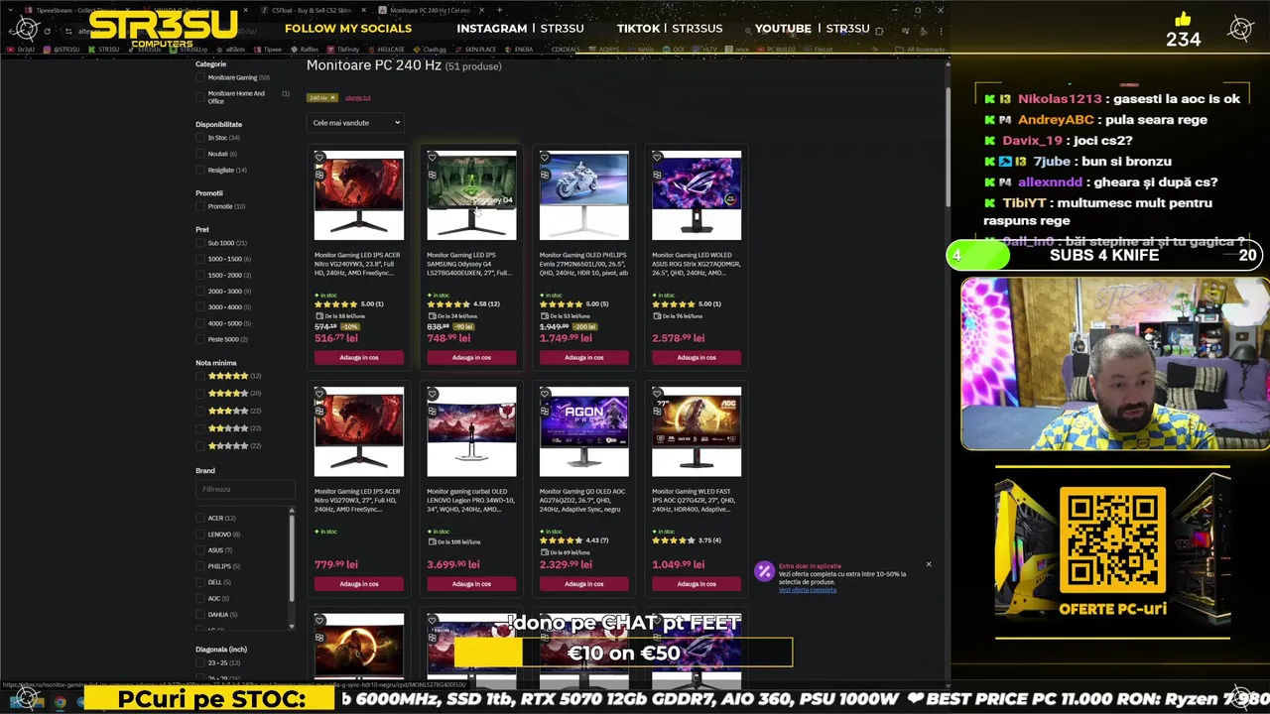The width and height of the screenshot is (1270, 714).
Task: Check the Monitoare Gaming category filter
Action: pos(200,77)
